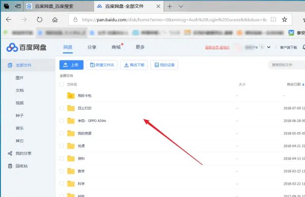305x197 pixels.
Task: Click the 我的设备 button
Action: click(164, 65)
